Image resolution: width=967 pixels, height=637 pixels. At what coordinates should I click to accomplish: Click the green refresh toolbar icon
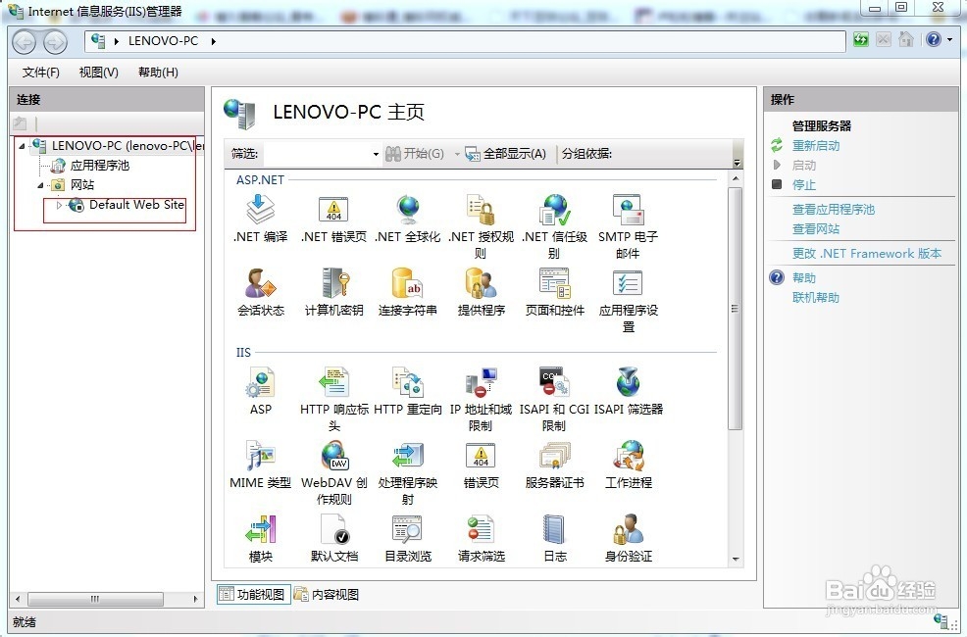(861, 40)
